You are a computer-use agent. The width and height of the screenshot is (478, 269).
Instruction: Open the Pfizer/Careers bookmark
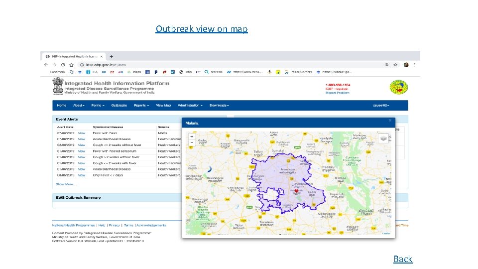point(298,72)
